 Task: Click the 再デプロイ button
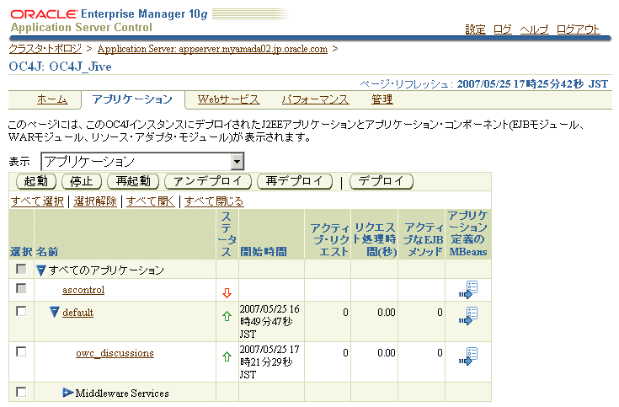coord(295,181)
